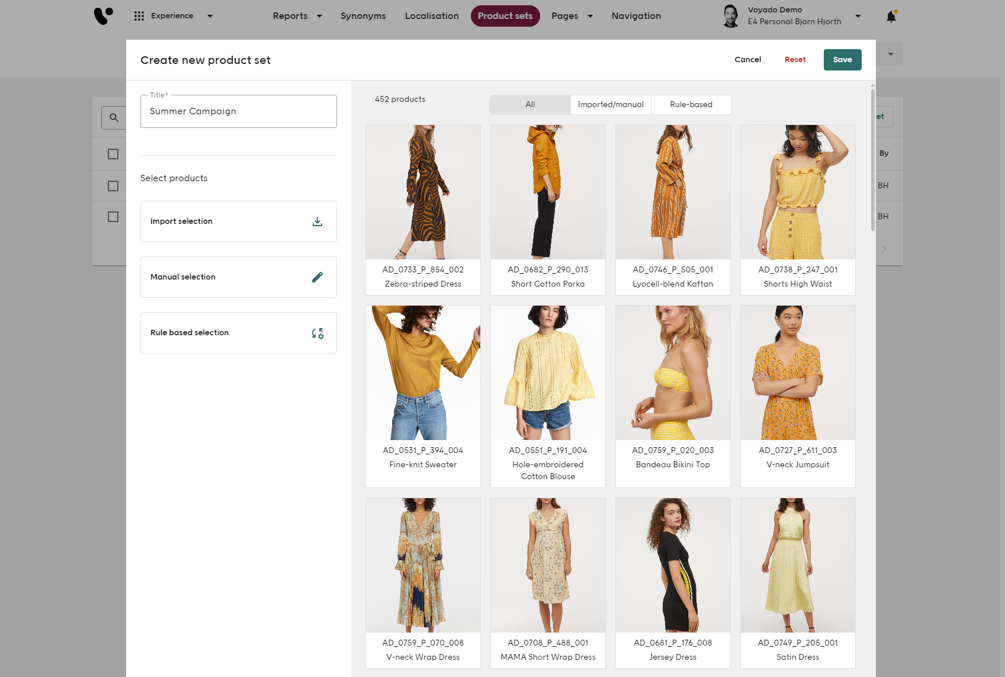Tick the third checkbox in the background list
This screenshot has width=1005, height=677.
point(113,217)
